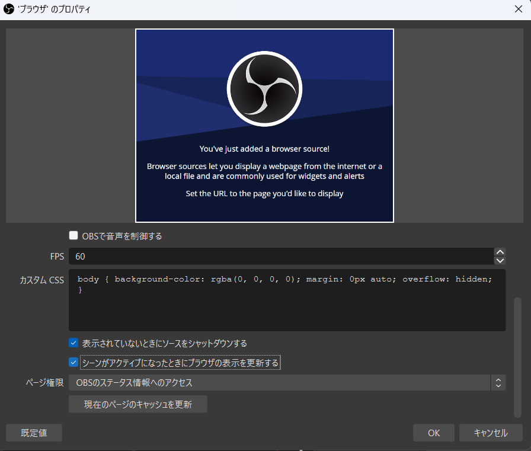Enable the OBSで音声を制御する checkbox
This screenshot has height=451, width=531.
click(x=73, y=236)
